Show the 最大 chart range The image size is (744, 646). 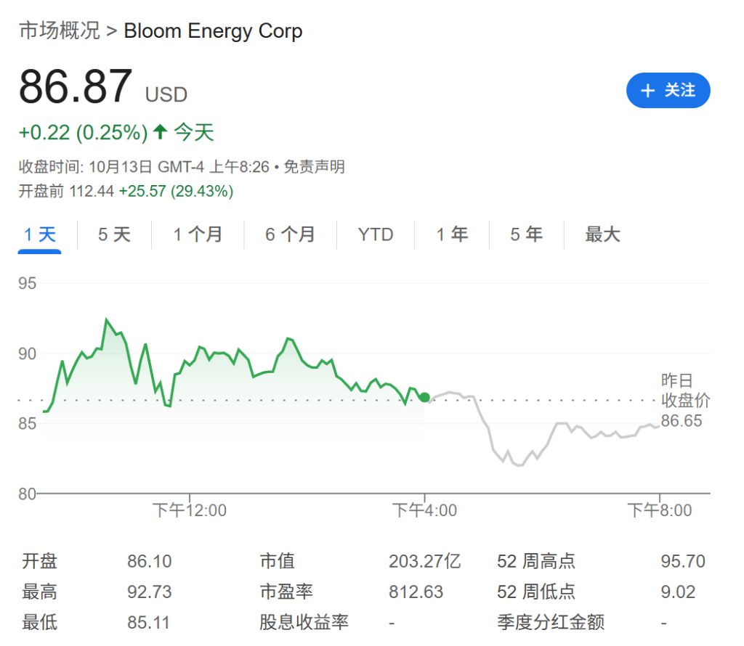point(602,234)
